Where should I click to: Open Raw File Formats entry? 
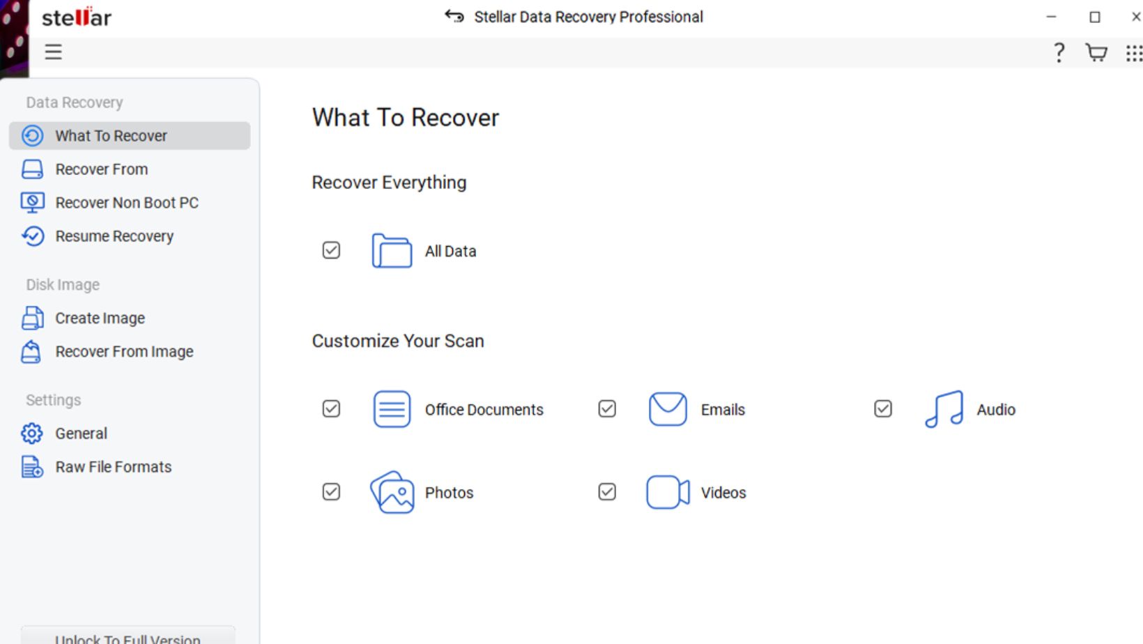tap(130, 467)
